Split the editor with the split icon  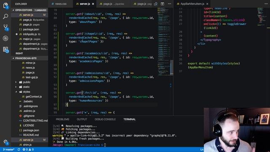tap(162, 4)
